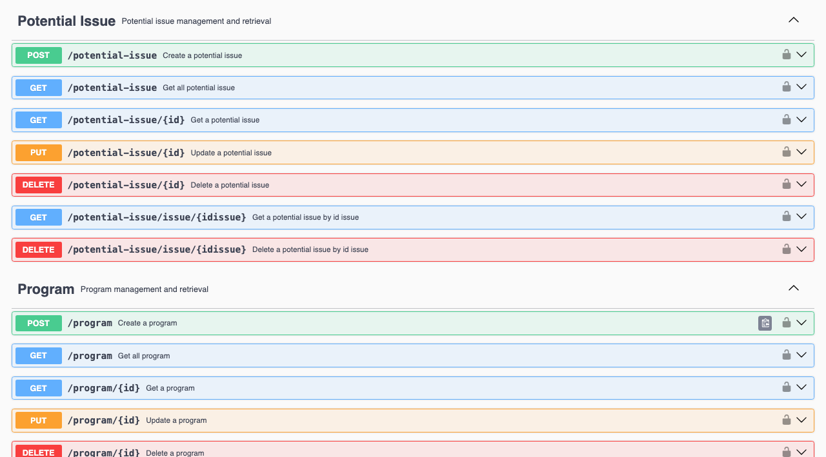Click lock icon on GET all potential issue row
This screenshot has height=457, width=826.
pos(786,87)
